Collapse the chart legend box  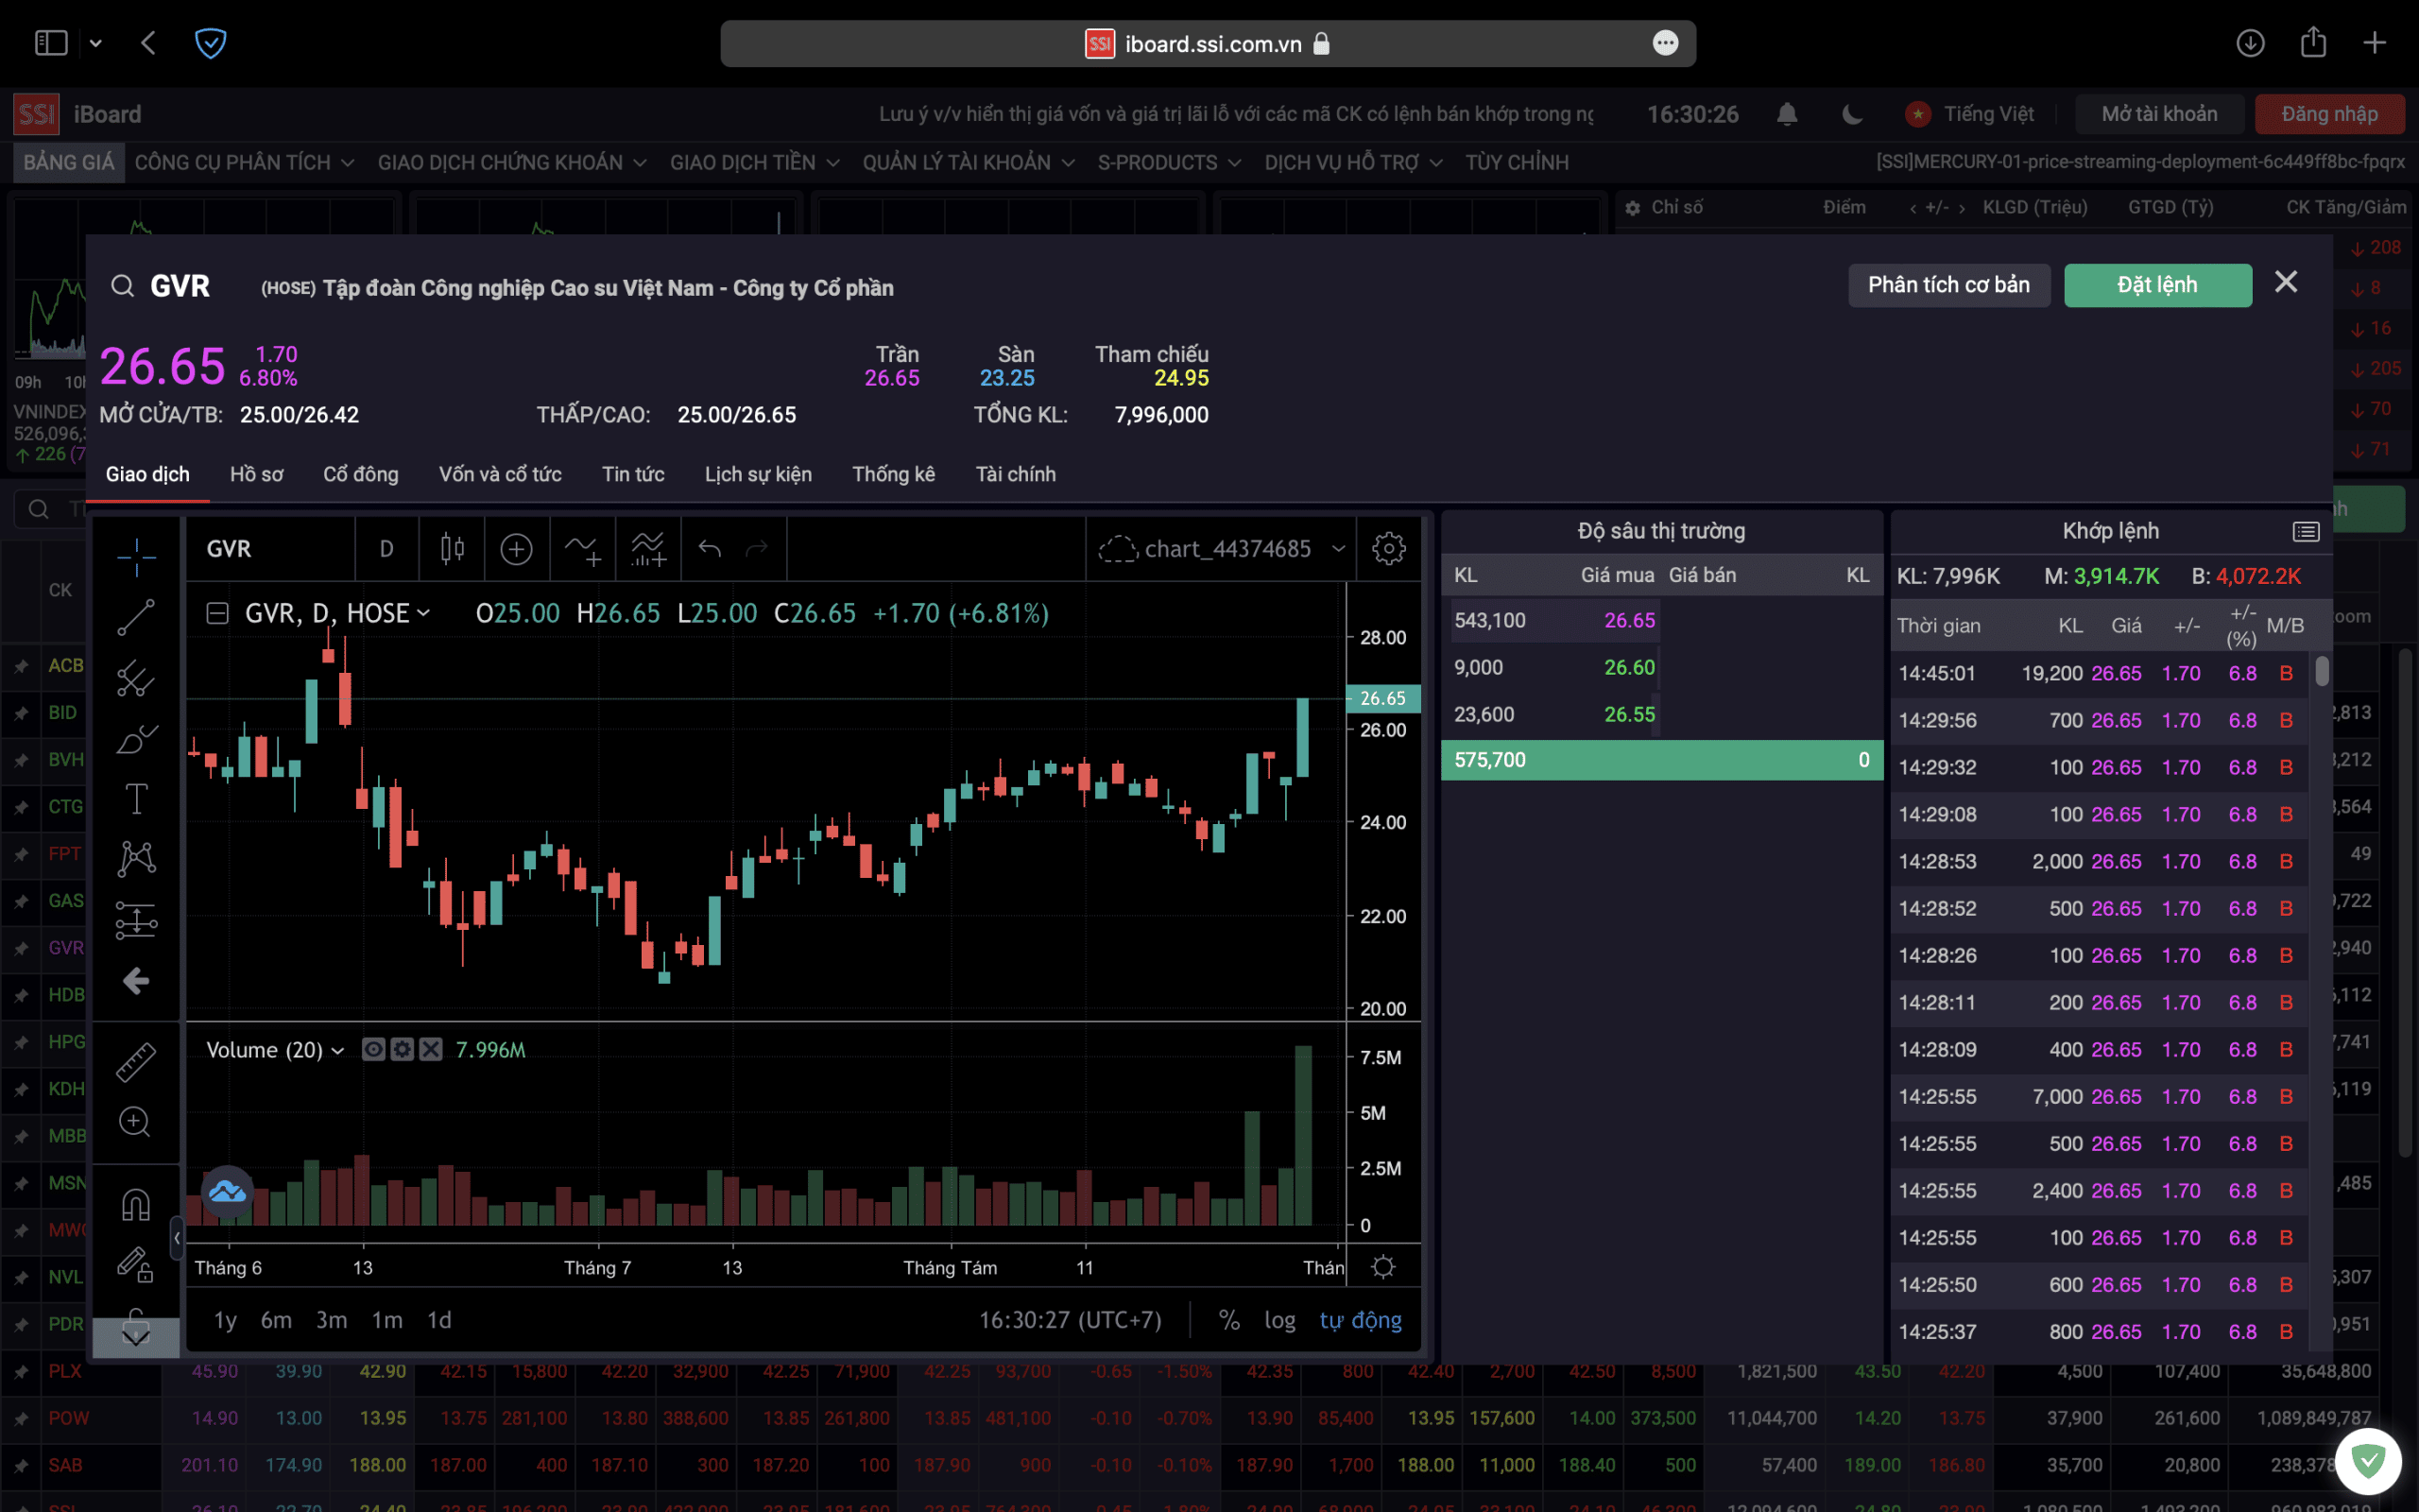(x=217, y=613)
